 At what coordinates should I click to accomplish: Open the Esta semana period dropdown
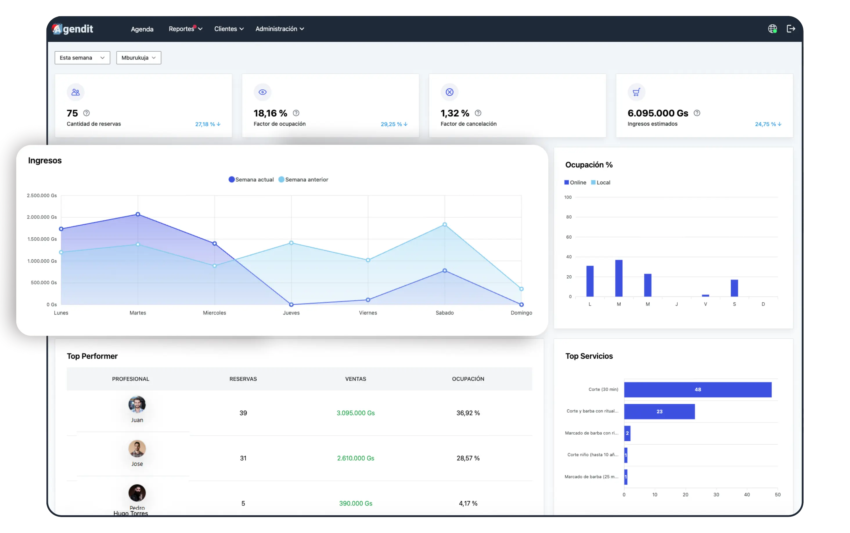coord(82,58)
